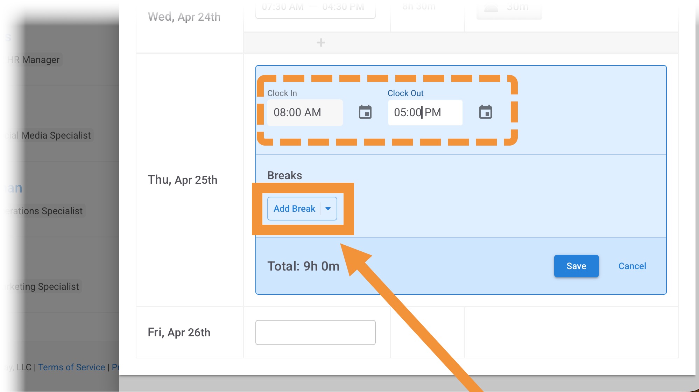Click the Fri, Apr 26th date label

pos(179,332)
